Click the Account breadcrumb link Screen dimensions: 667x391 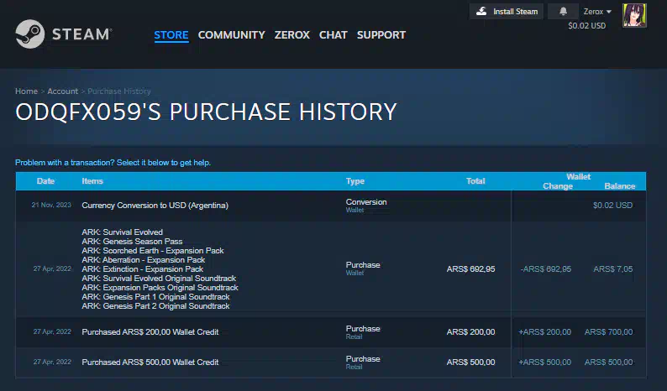click(x=62, y=91)
